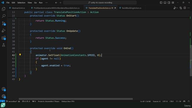
Task: Open the Run and Debug view
Action: [x=4, y=31]
